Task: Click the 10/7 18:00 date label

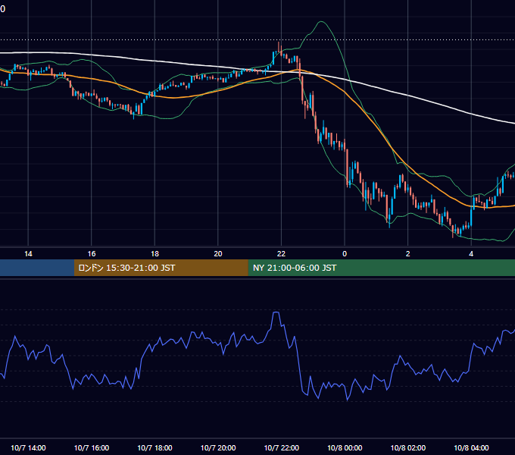Action: pyautogui.click(x=154, y=447)
